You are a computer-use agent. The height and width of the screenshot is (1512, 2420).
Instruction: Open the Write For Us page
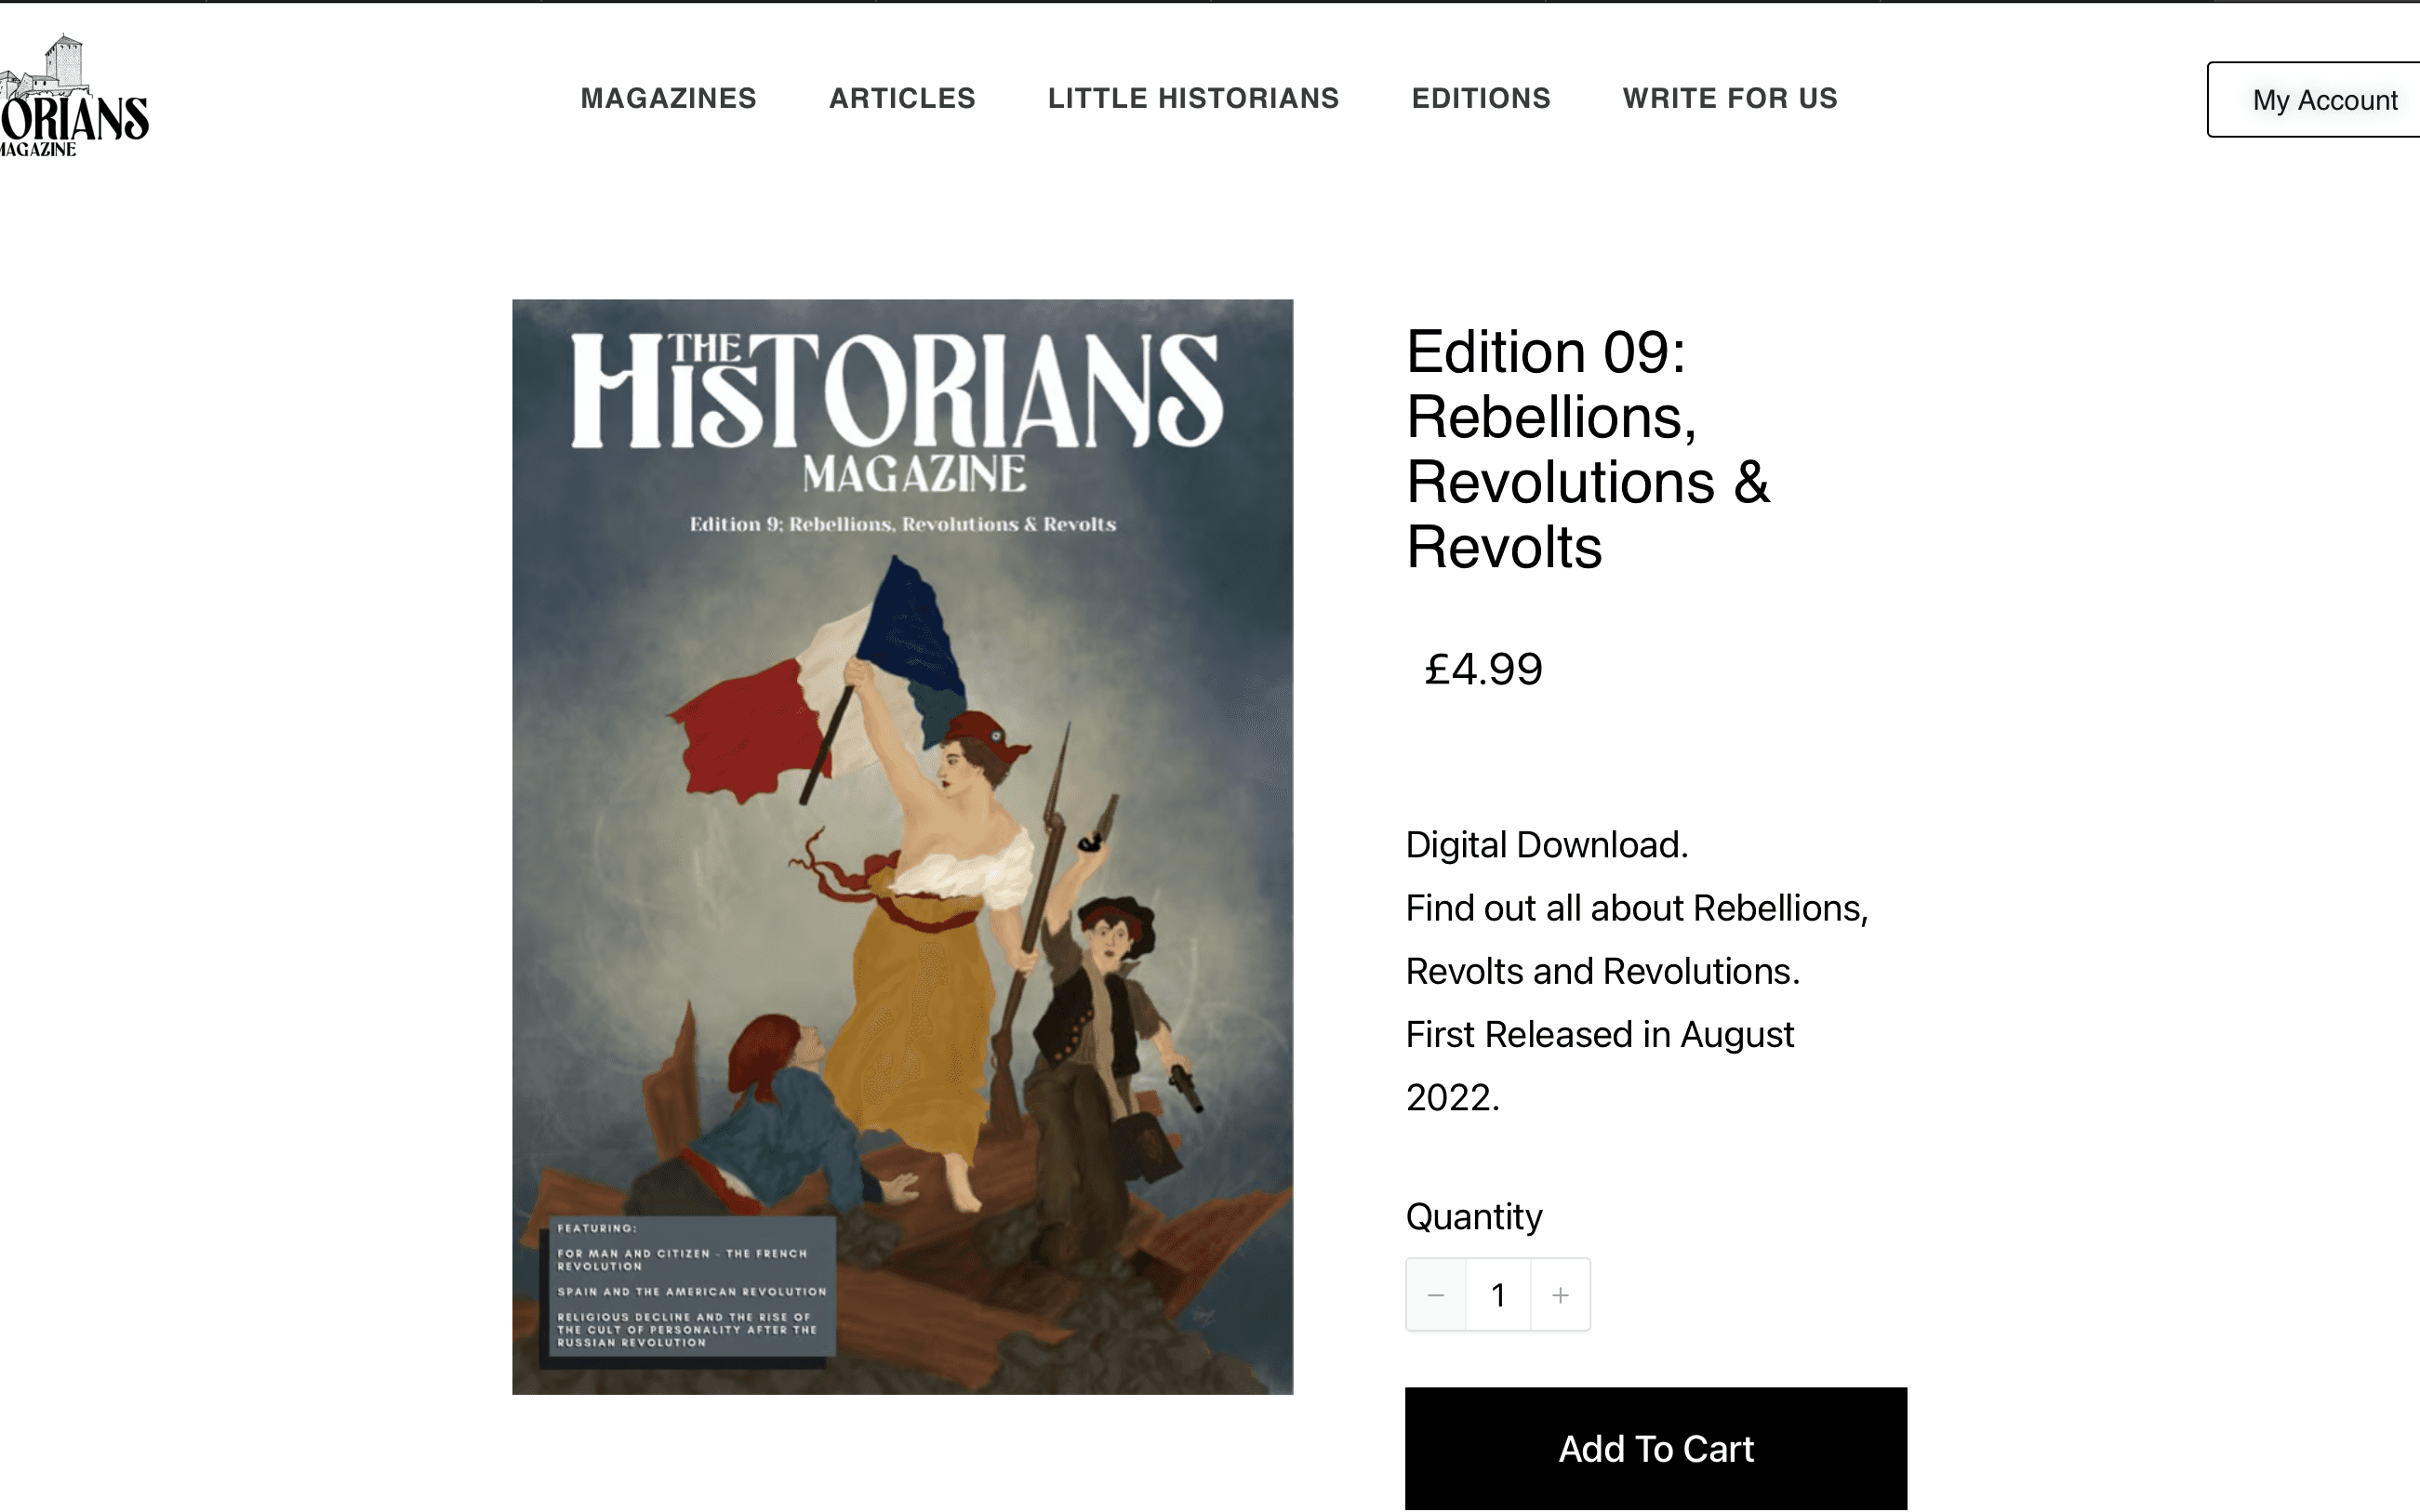[1730, 98]
